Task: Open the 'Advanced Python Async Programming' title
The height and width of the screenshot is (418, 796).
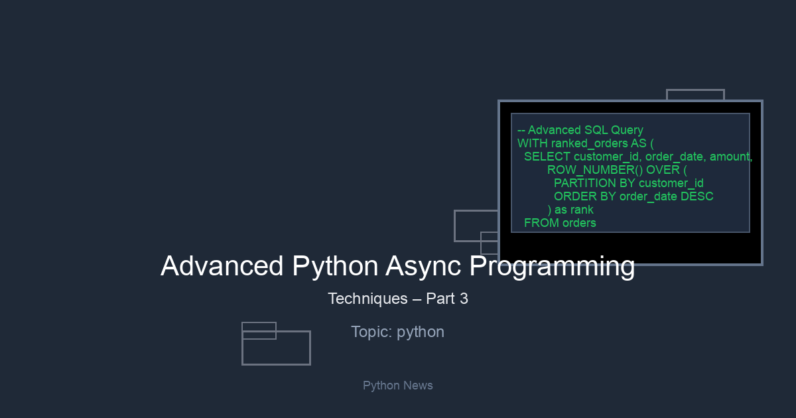Action: (x=397, y=266)
